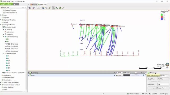Select Combined Models in project tree

tap(9, 78)
